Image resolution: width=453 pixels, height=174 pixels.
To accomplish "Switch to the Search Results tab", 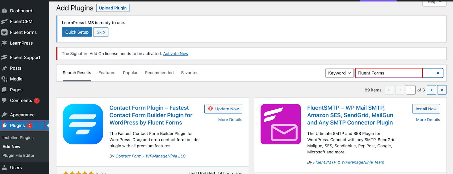I will click(77, 73).
